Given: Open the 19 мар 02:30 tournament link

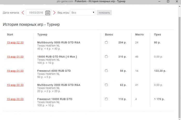Looking at the screenshot, I should point(15,42).
